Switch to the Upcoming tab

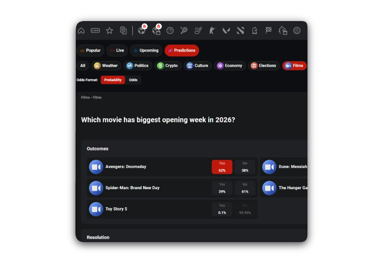click(146, 50)
